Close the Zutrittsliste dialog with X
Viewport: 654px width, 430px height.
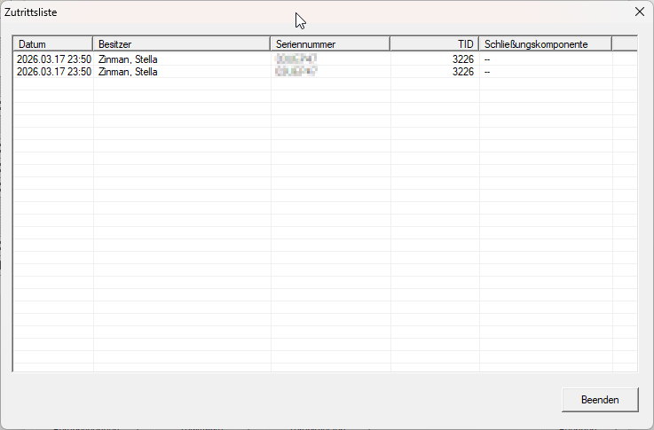[x=639, y=12]
